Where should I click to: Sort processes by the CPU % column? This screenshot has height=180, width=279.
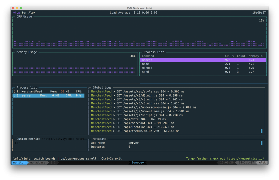pos(229,56)
